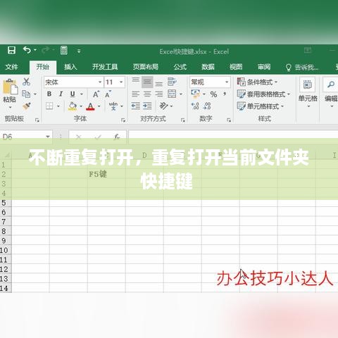Click the 粘贴 paste icon
Image resolution: width=338 pixels, height=338 pixels.
(x=10, y=87)
